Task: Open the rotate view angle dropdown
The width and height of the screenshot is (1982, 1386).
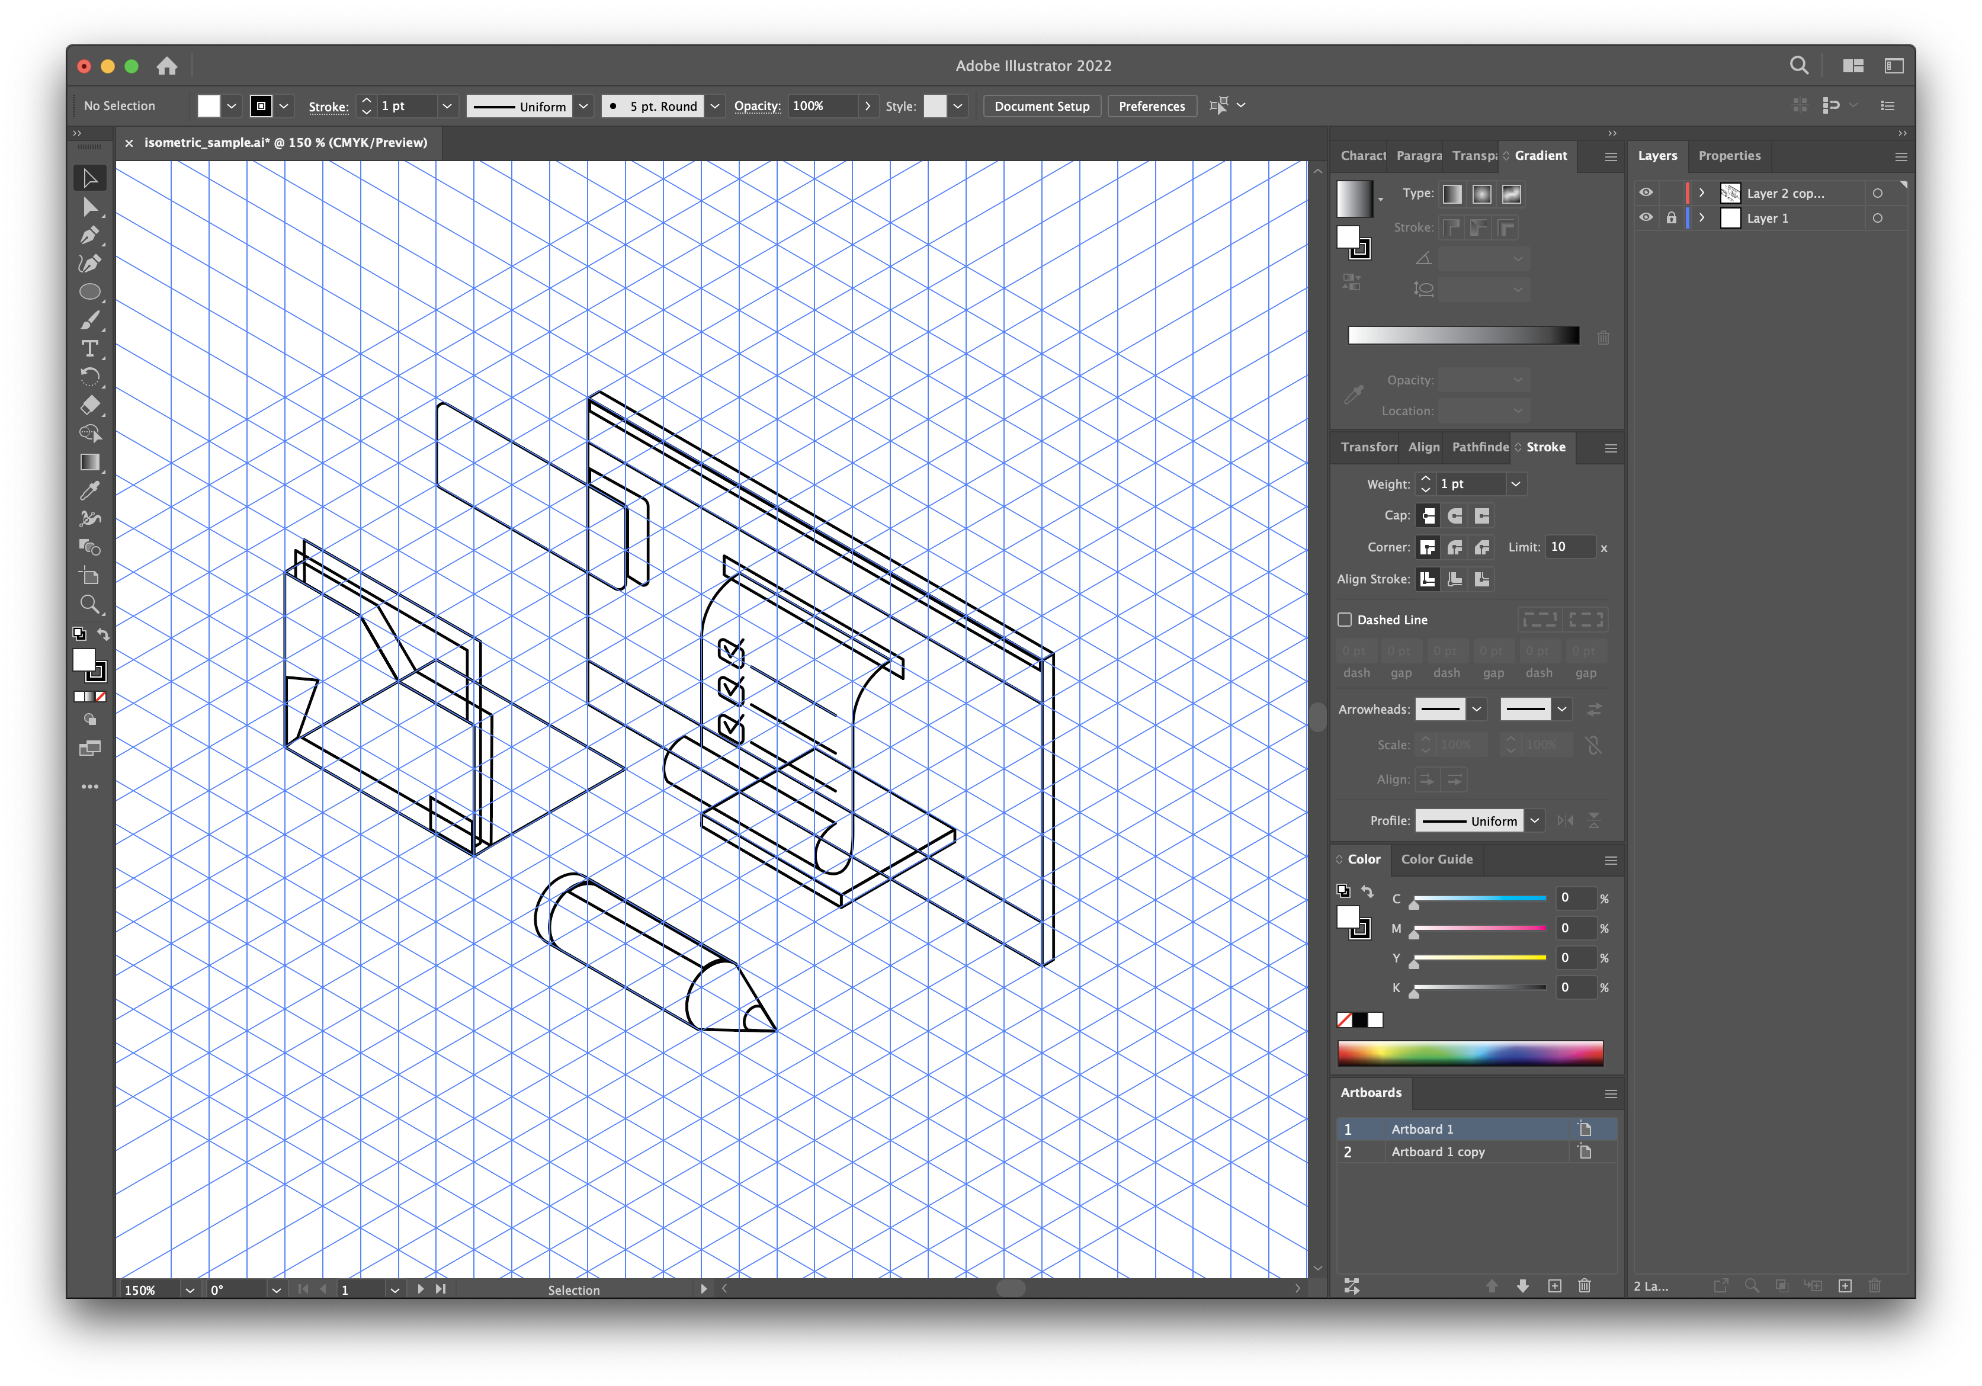Action: click(276, 1290)
